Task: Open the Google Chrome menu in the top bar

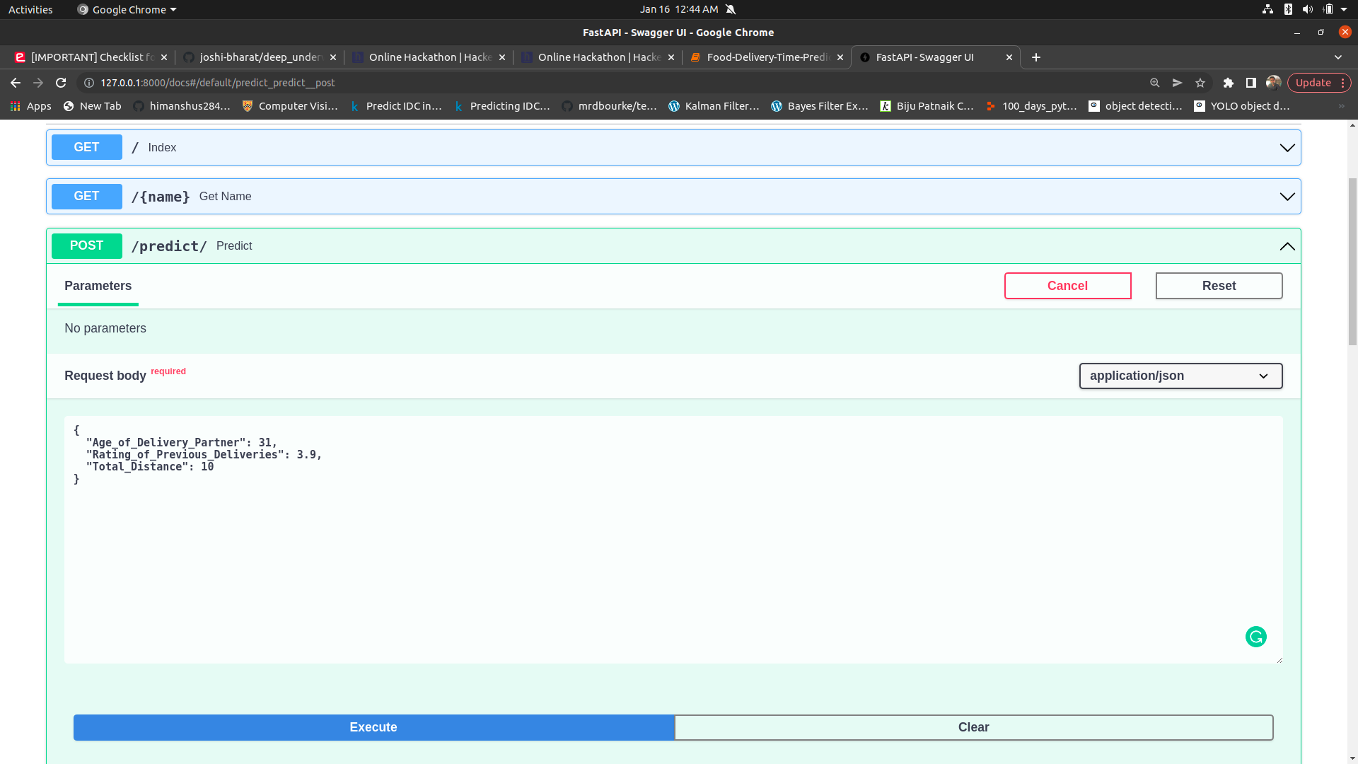Action: coord(126,9)
